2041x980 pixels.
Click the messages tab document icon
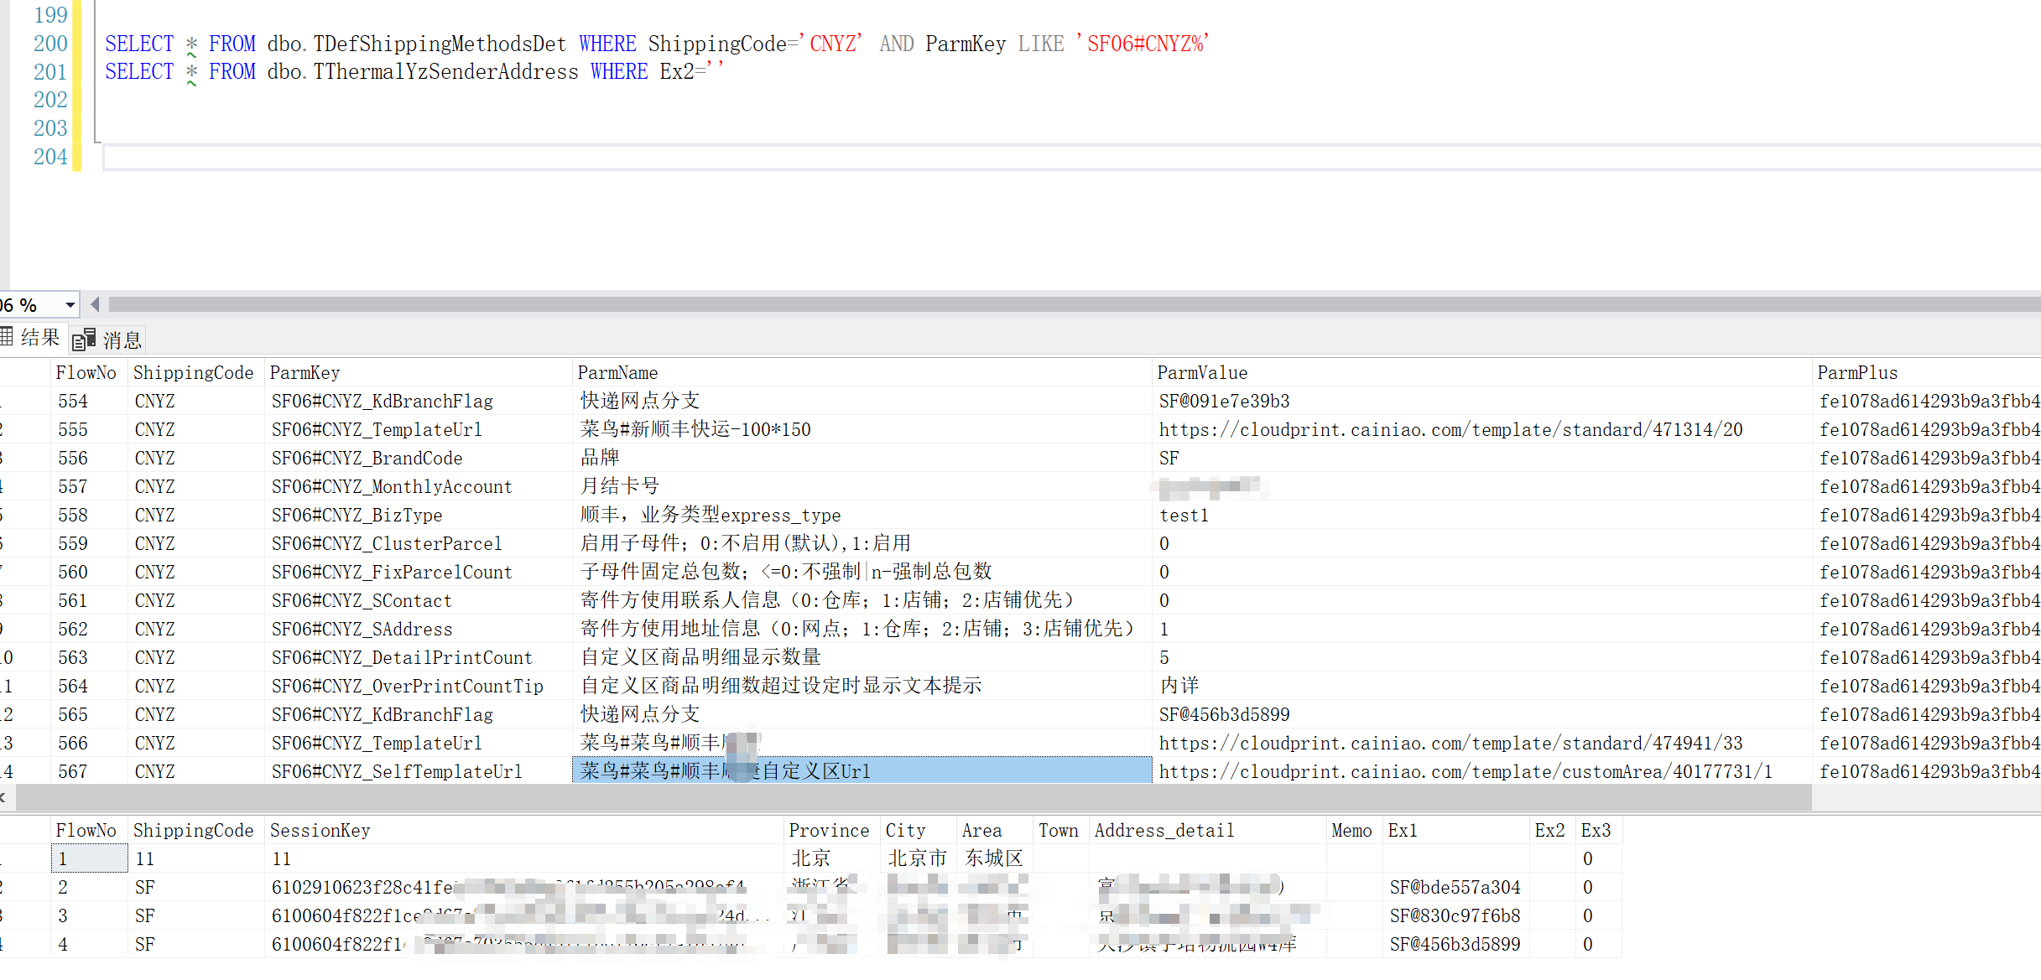tap(83, 340)
